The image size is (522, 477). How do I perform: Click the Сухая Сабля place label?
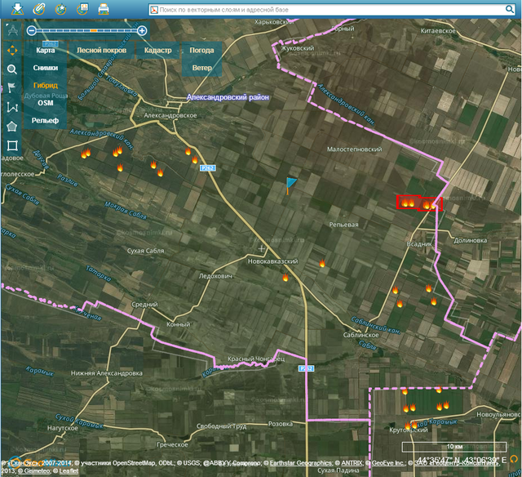[x=145, y=251]
